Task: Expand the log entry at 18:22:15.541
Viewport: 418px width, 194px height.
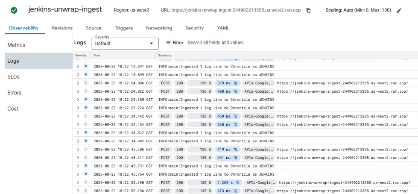Action: [x=78, y=66]
